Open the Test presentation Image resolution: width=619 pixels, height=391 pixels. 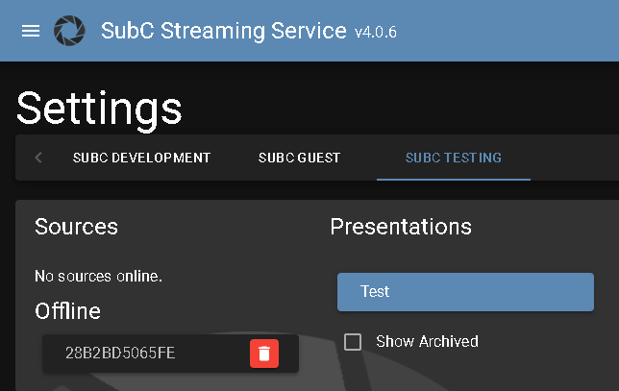[x=465, y=292]
